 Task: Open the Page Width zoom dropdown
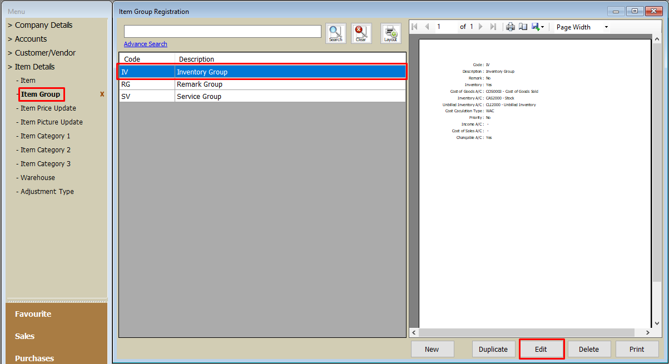[x=582, y=27]
